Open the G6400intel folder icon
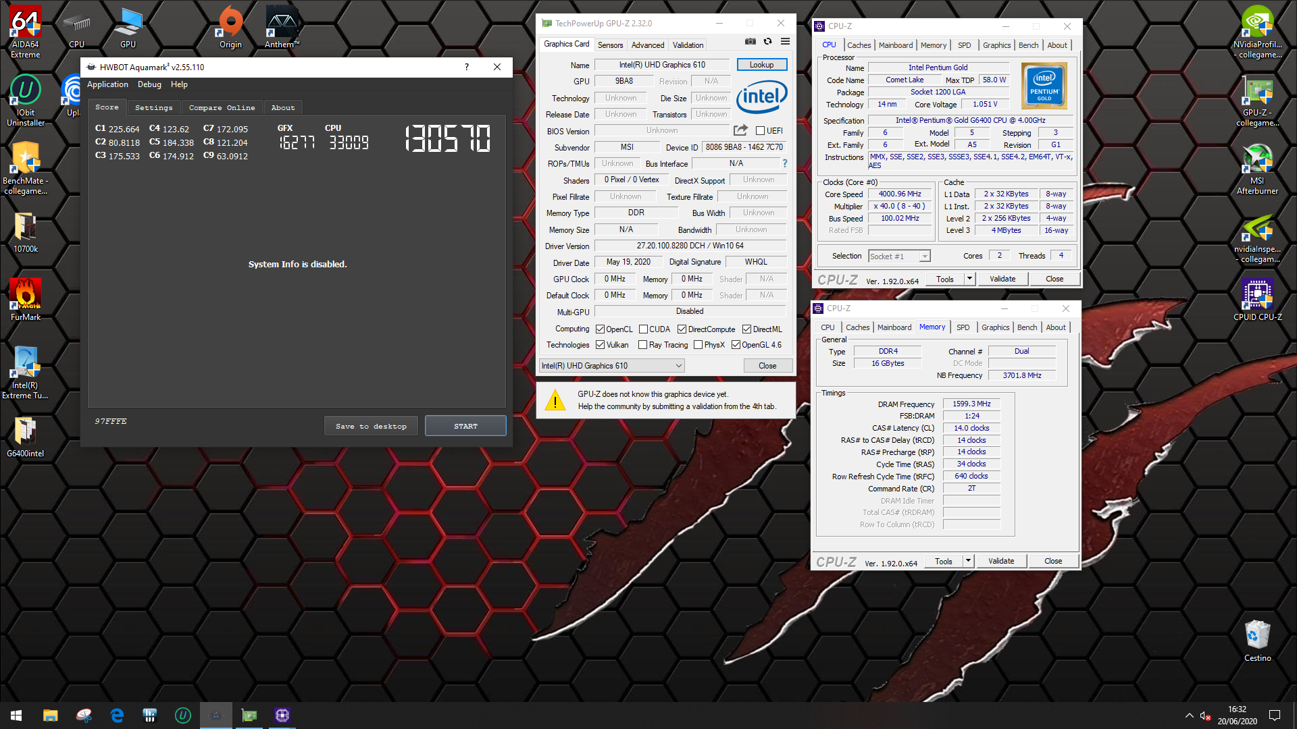 point(26,437)
